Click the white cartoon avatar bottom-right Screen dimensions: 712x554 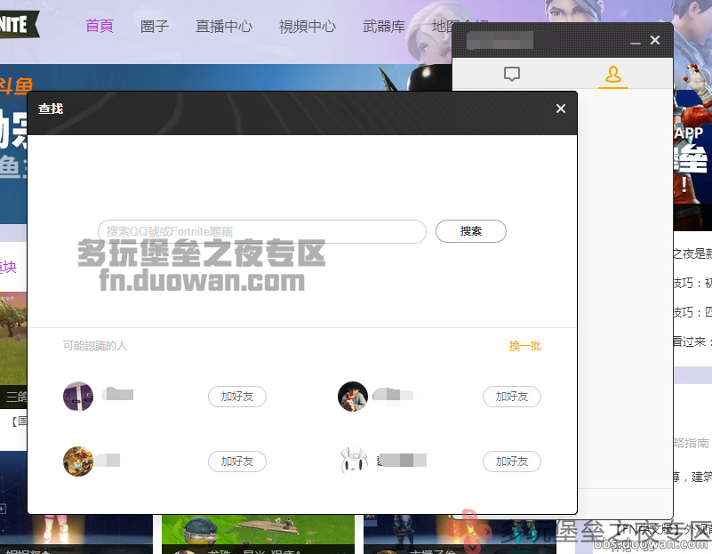point(353,461)
